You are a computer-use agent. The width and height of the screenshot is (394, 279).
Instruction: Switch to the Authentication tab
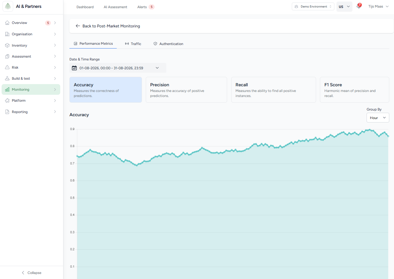(x=168, y=44)
